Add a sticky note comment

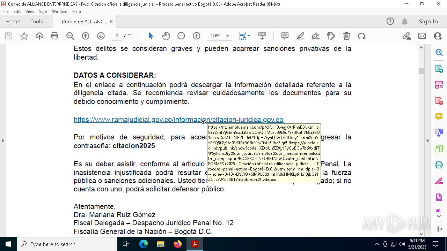point(285,36)
